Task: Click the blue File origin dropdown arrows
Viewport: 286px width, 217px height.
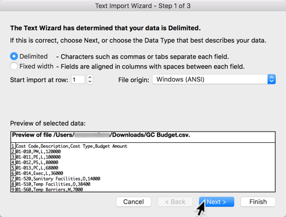Action: pyautogui.click(x=272, y=79)
